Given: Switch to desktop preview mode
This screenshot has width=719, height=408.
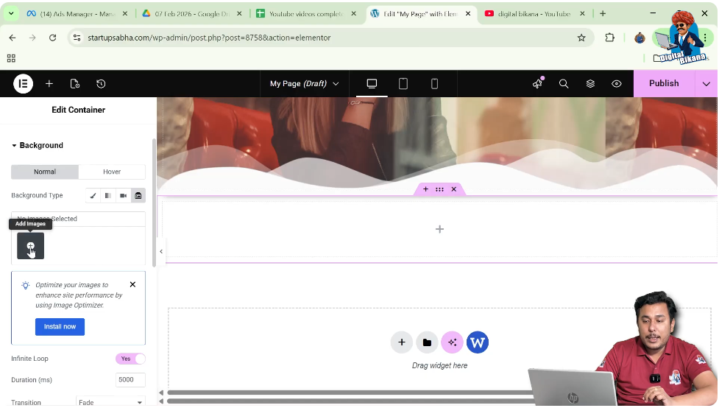Looking at the screenshot, I should coord(372,83).
